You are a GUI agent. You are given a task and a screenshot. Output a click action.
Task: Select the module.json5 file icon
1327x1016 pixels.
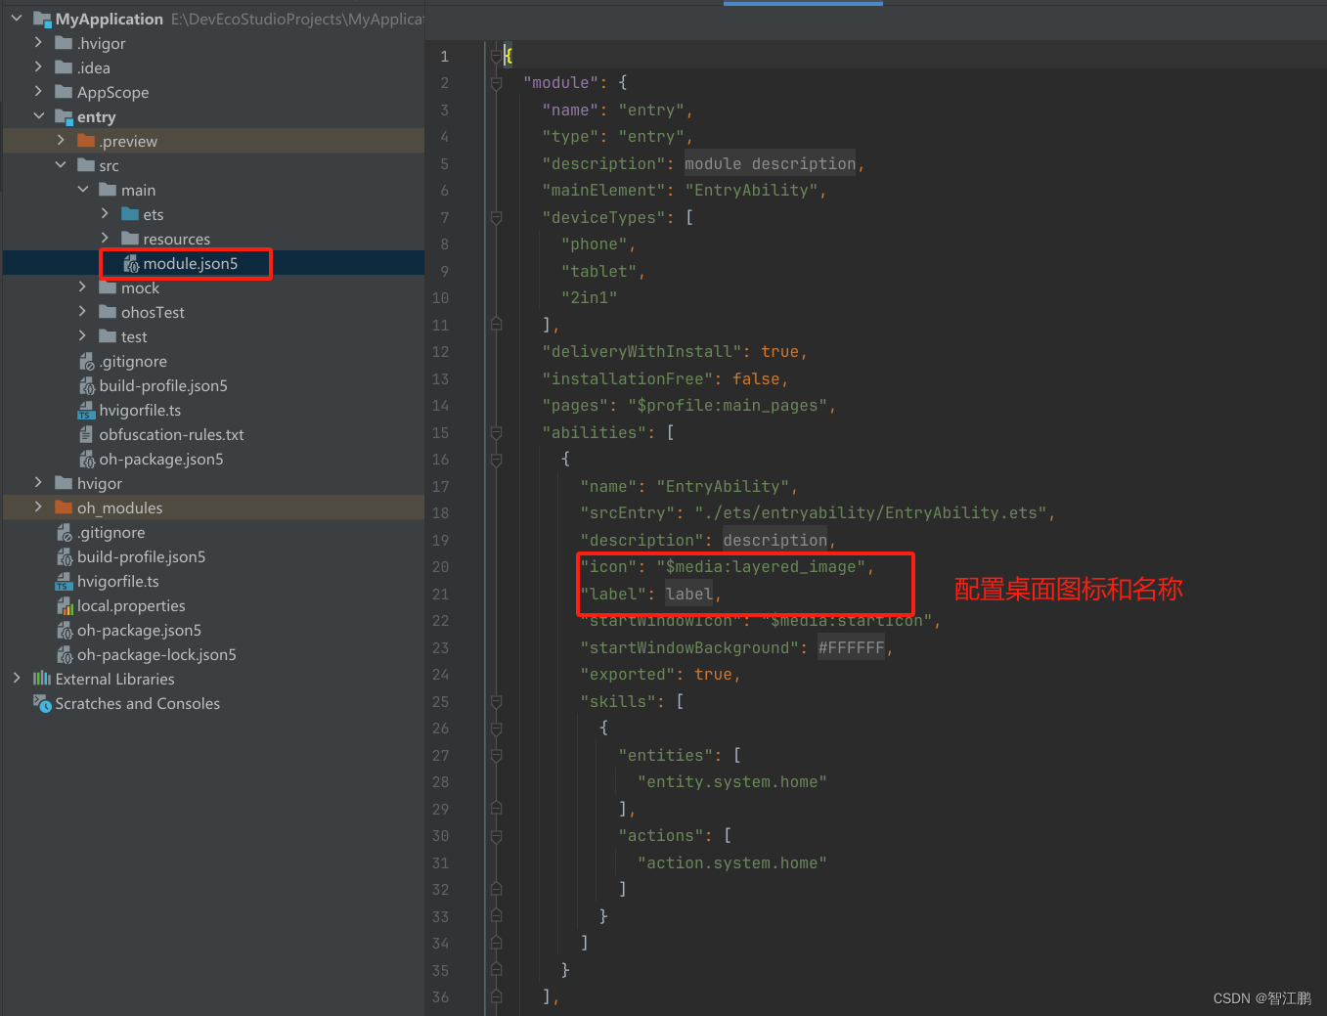point(131,263)
